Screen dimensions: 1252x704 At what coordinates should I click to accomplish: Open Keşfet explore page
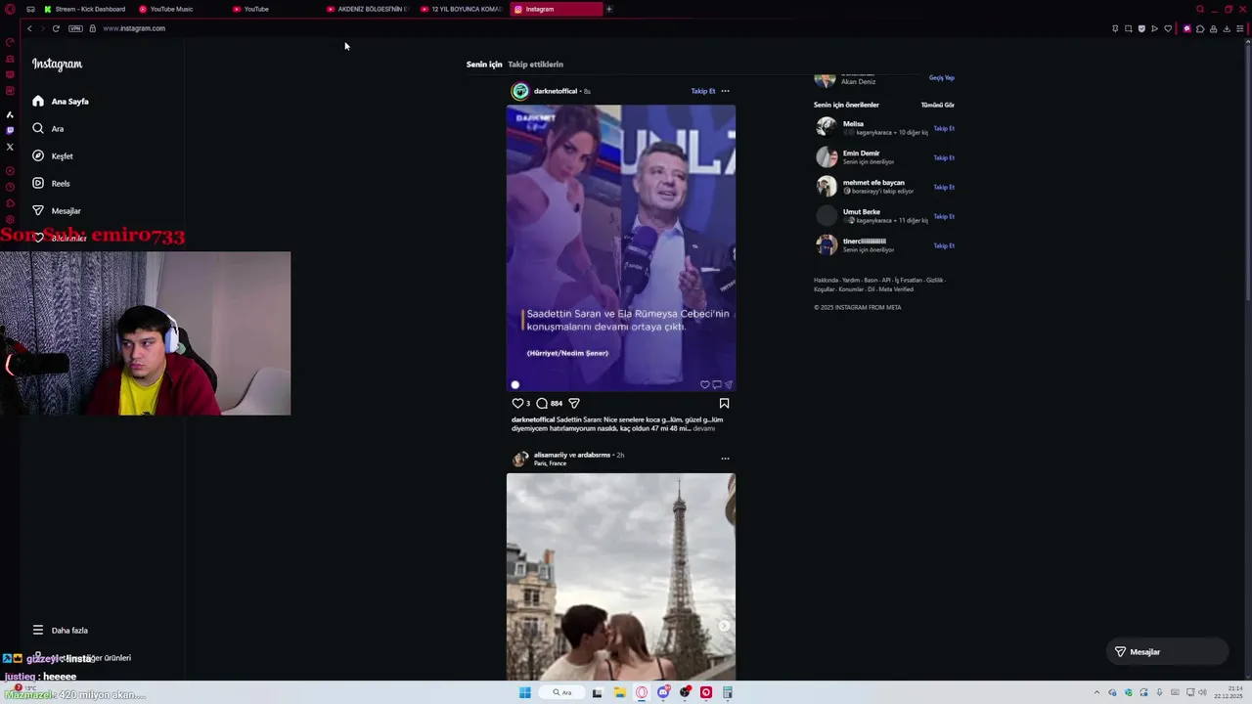53,156
